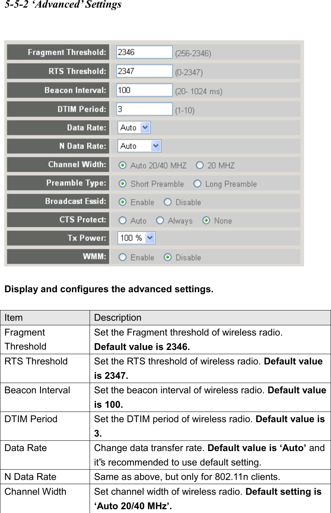Click the Fragment Threshold input field
Viewport: 331px width, 513px height.
[x=144, y=52]
